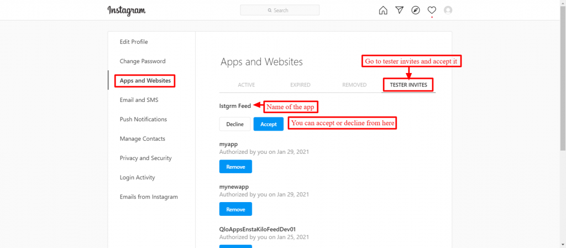The width and height of the screenshot is (566, 248).
Task: Remove the mynewapp authorization
Action: (x=235, y=209)
